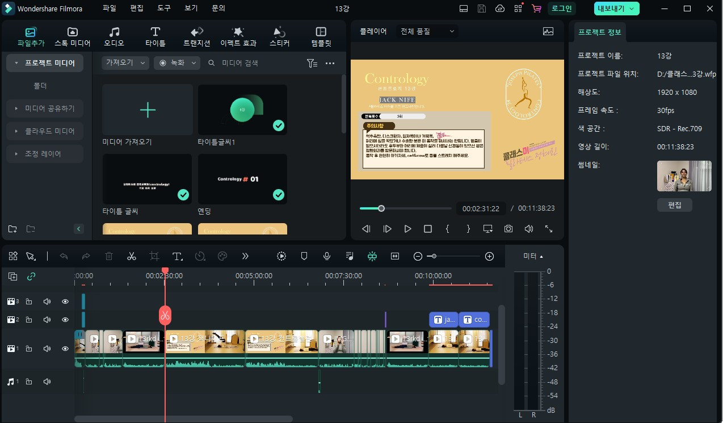This screenshot has width=723, height=423.
Task: Open the 편집 (Edit) menu
Action: coord(137,9)
